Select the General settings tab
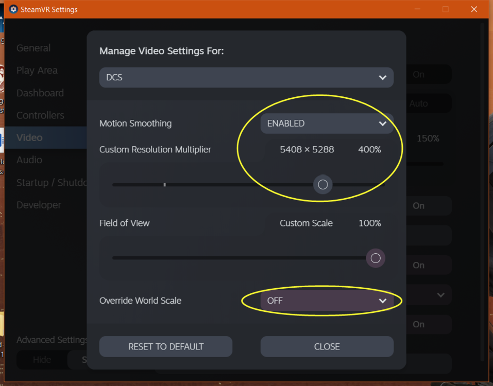This screenshot has height=386, width=493. 33,48
